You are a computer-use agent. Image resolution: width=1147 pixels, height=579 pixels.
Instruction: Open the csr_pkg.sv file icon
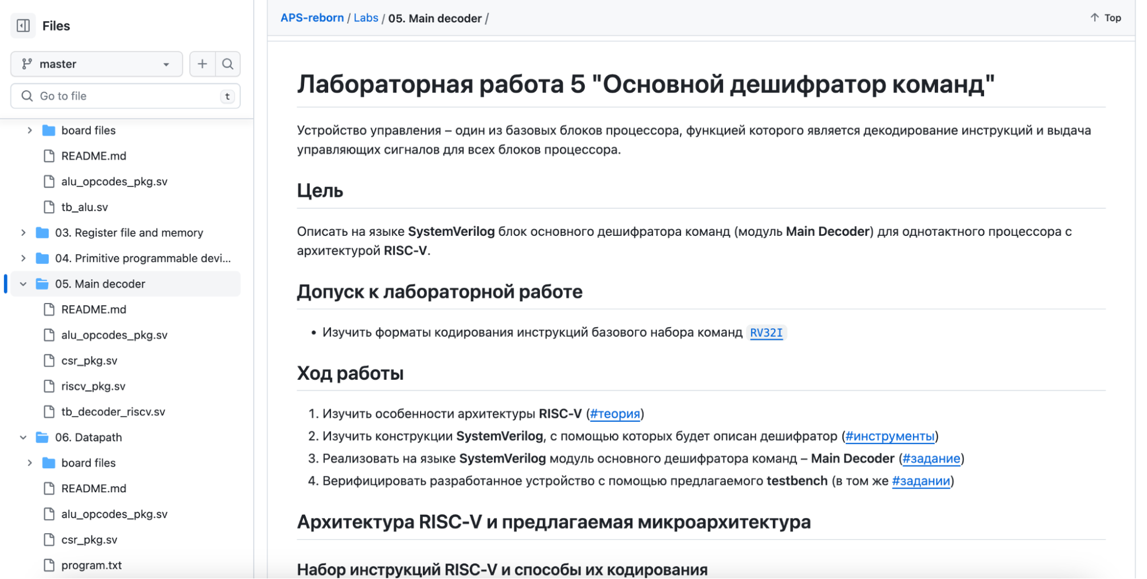tap(48, 360)
